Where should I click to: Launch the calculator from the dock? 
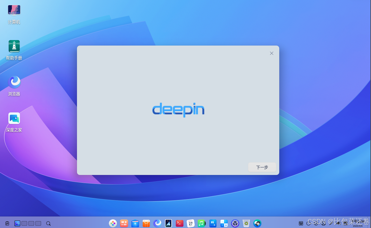[x=224, y=223]
